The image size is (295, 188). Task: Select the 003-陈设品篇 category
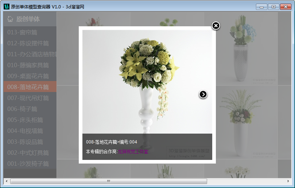pos(30,142)
